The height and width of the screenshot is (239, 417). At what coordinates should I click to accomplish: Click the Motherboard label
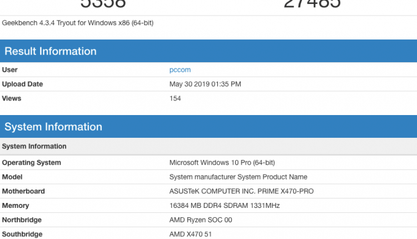(x=23, y=191)
